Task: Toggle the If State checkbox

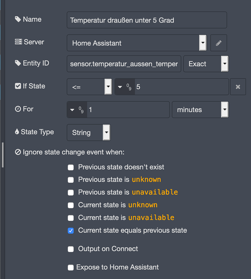Action: coord(18,86)
